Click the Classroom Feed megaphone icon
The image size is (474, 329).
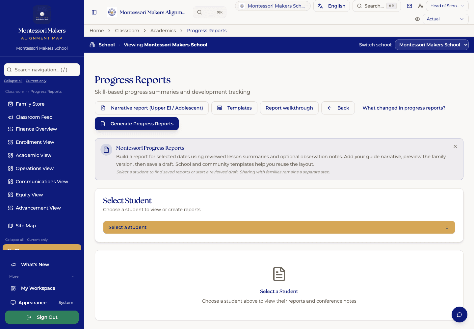(11, 117)
